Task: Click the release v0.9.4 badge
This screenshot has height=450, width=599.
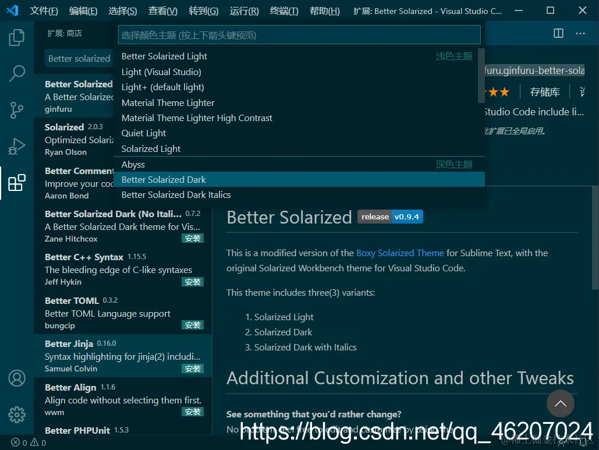Action: [390, 217]
